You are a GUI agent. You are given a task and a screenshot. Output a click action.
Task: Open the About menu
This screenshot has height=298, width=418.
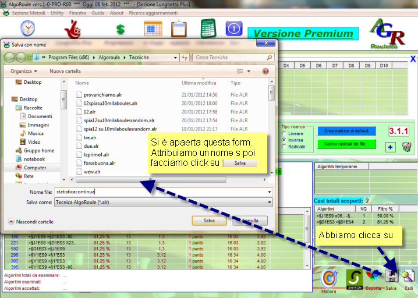point(116,13)
